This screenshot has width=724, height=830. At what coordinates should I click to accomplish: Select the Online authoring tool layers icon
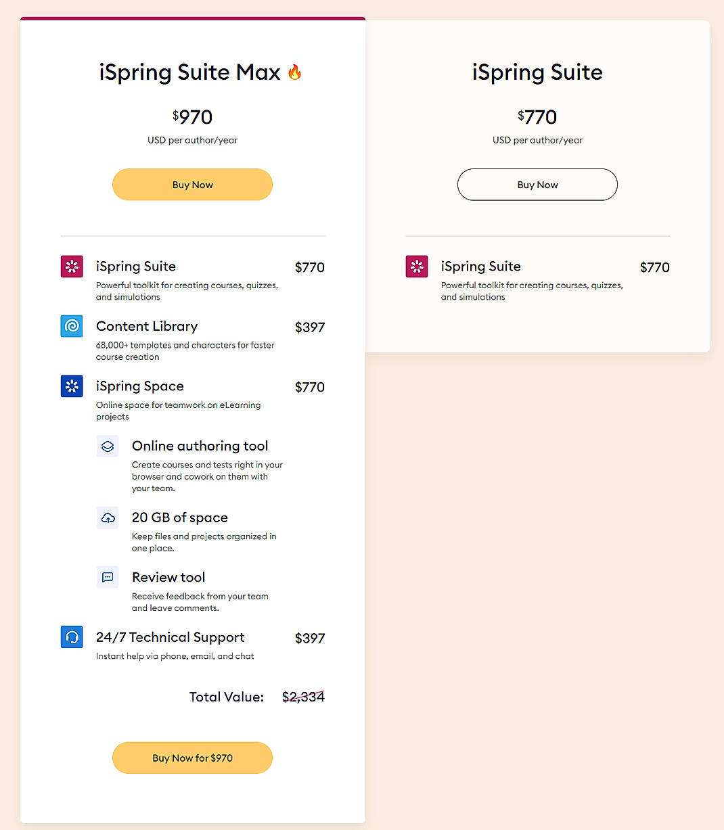pos(108,446)
